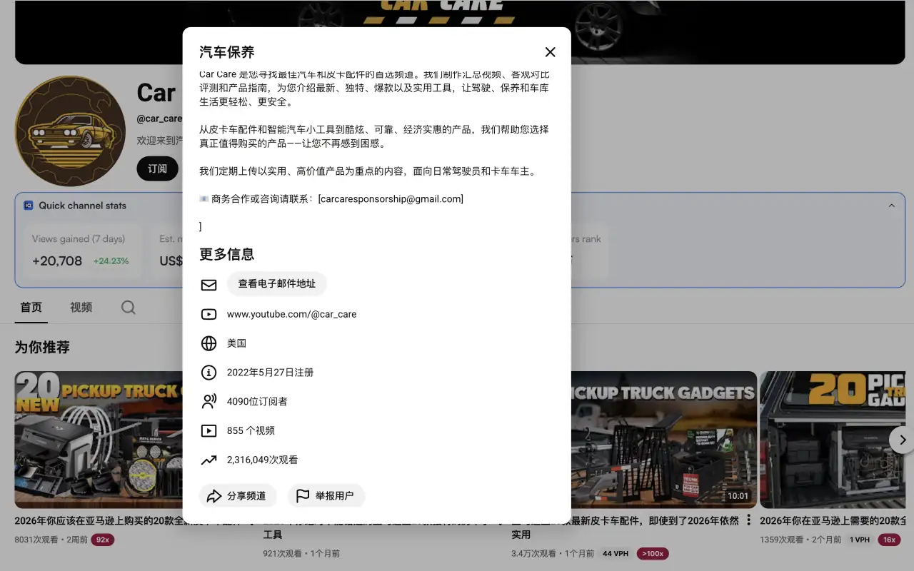
Task: Switch to the 视频 tab
Action: pyautogui.click(x=81, y=307)
